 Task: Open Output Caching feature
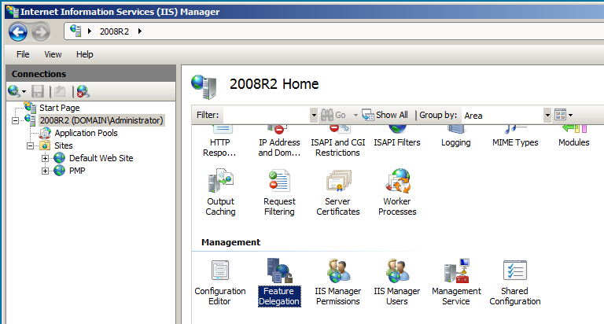pos(220,192)
